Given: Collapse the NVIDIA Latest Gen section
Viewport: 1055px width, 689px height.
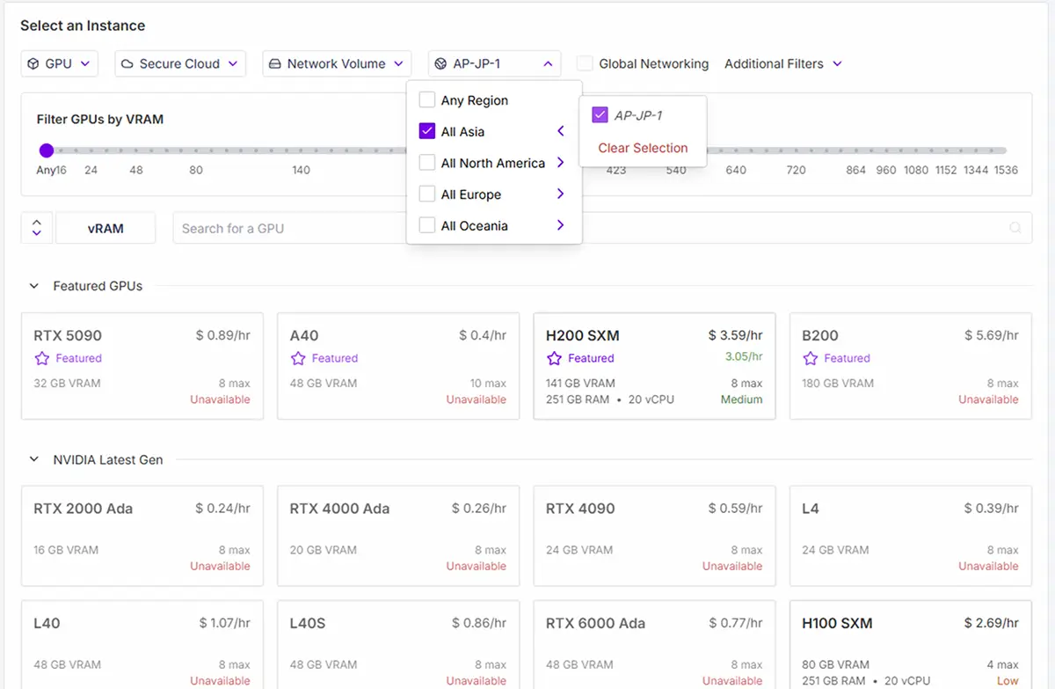Looking at the screenshot, I should pyautogui.click(x=34, y=459).
